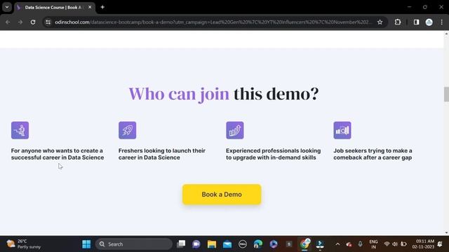Open a new browser tab
Viewport: 449px width, 252px height.
tap(102, 7)
